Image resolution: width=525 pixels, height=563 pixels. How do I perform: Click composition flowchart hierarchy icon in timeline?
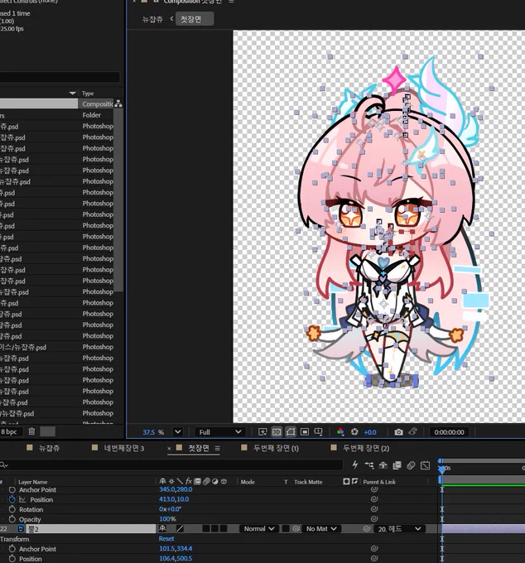click(369, 465)
